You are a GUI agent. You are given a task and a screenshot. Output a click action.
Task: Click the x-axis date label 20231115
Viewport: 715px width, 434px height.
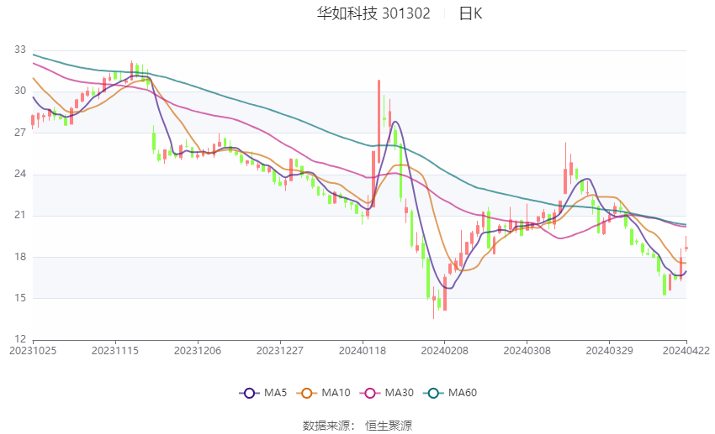point(115,351)
